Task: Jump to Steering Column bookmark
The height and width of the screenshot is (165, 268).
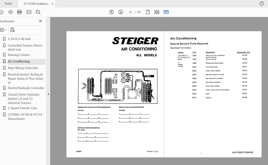Action: point(19,55)
